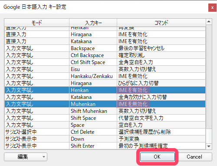Click サジェスト表示中 mode in Down row
Viewport: 217px width, 166px height.
point(37,139)
